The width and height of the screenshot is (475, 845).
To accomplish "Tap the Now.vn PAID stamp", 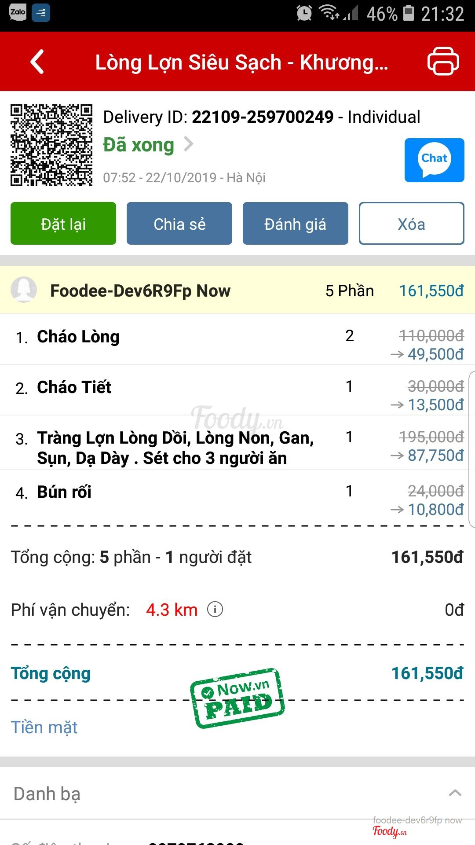I will 237,698.
